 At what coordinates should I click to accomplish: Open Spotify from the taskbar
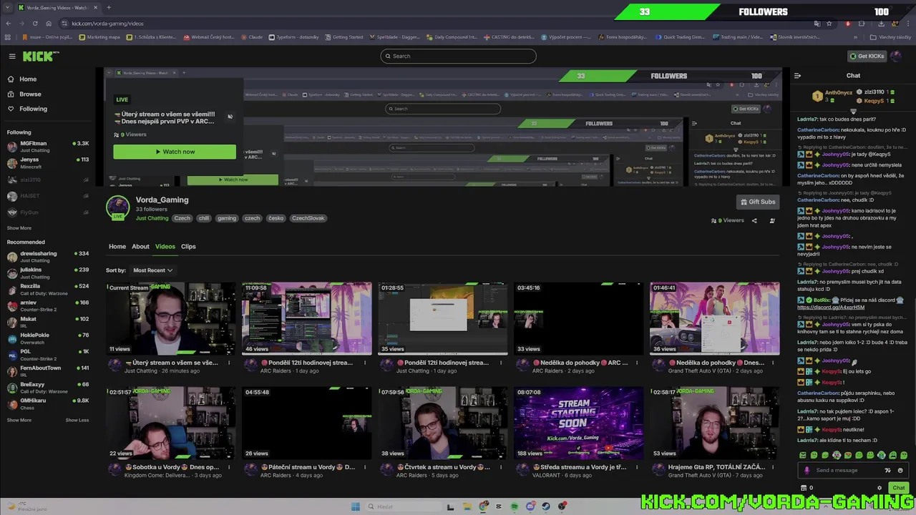(515, 506)
